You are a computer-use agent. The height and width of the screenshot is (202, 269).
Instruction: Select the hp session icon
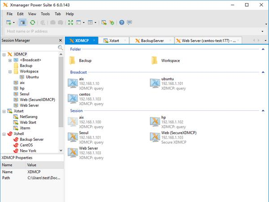pyautogui.click(x=155, y=122)
